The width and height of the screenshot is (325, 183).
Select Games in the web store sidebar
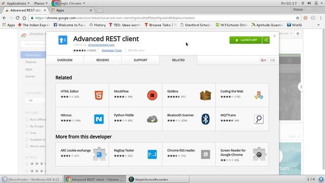[30, 76]
